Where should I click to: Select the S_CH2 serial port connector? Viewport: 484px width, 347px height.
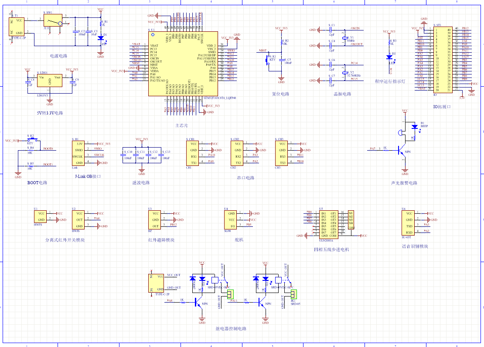tap(237, 153)
